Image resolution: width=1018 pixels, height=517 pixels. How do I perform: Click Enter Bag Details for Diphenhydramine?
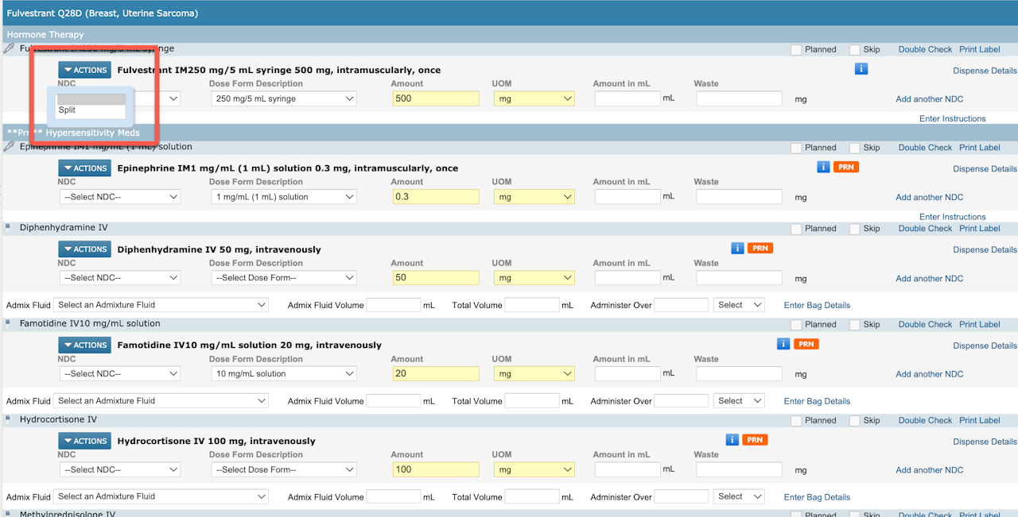coord(817,306)
